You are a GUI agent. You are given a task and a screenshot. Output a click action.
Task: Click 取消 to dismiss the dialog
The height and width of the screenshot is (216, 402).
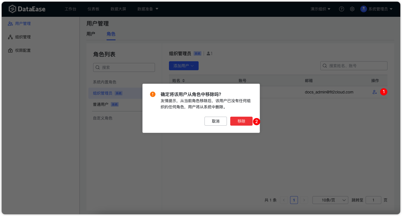(x=216, y=121)
